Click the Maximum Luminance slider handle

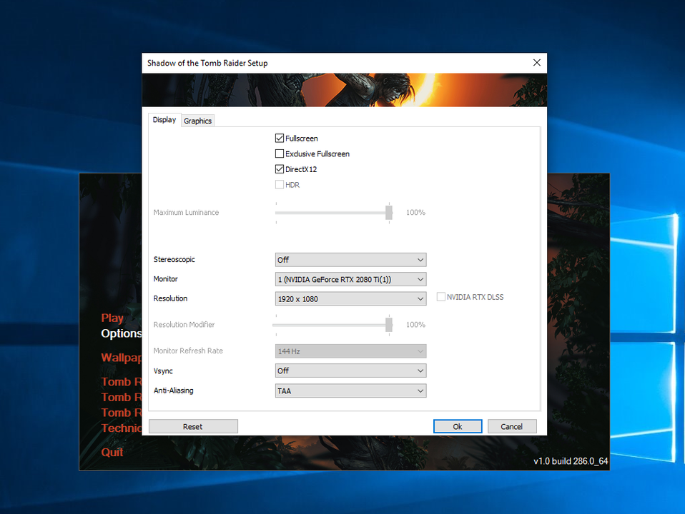(389, 213)
